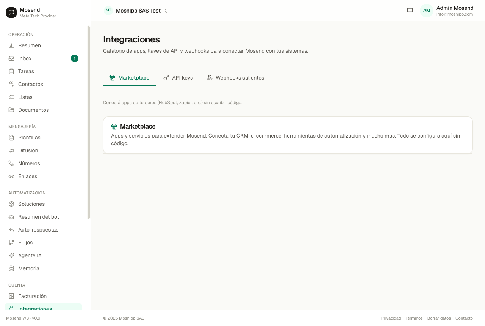
Task: Navigate to Flujos
Action: [43, 243]
